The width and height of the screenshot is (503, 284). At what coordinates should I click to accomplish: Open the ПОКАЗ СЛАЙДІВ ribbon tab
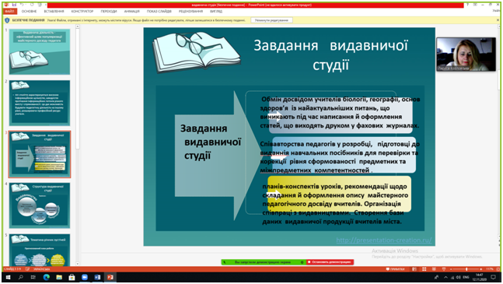[x=159, y=11]
